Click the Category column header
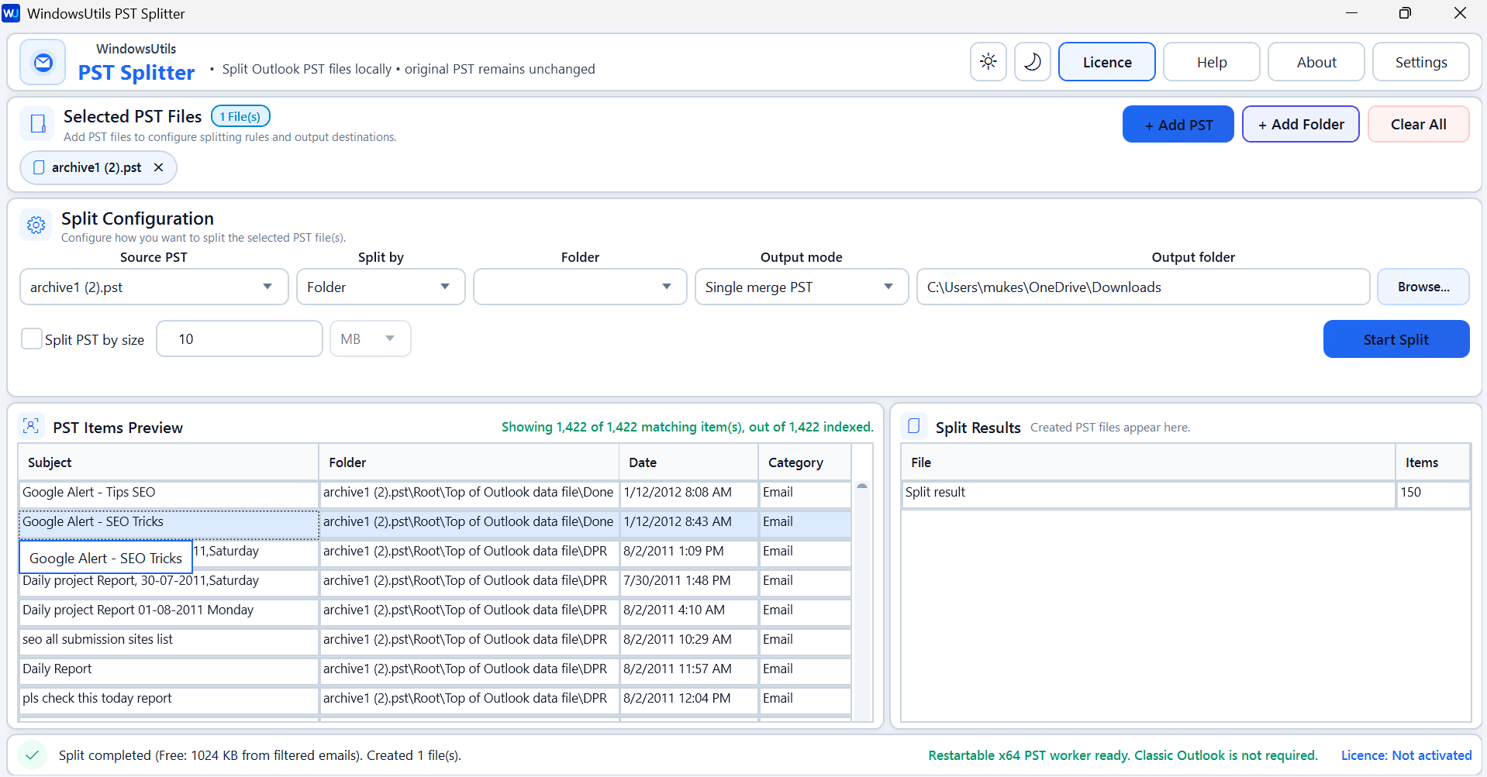This screenshot has height=777, width=1487. coord(805,462)
